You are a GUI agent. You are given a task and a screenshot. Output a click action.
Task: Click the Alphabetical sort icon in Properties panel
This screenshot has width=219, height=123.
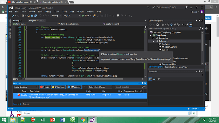point(154,79)
